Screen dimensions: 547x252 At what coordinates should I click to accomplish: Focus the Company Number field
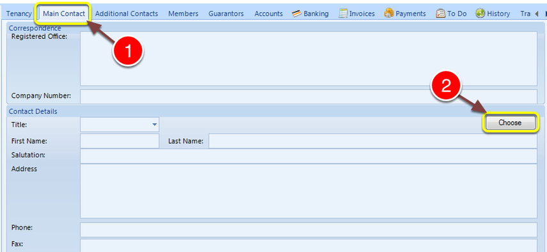308,97
